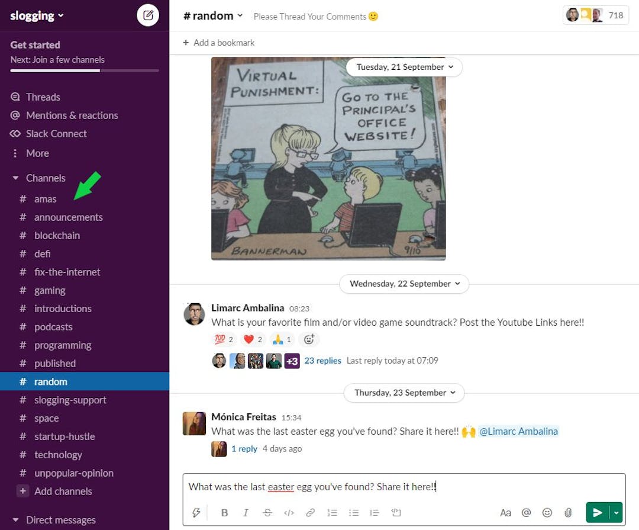This screenshot has height=530, width=639.
Task: Switch to the #gaming channel
Action: pyautogui.click(x=50, y=290)
